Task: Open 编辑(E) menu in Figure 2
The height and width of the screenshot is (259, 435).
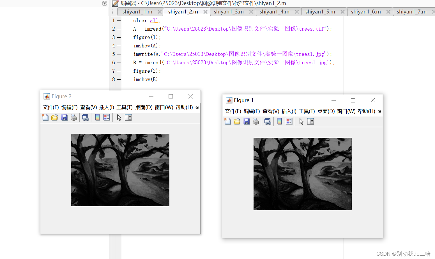Action: click(x=70, y=107)
